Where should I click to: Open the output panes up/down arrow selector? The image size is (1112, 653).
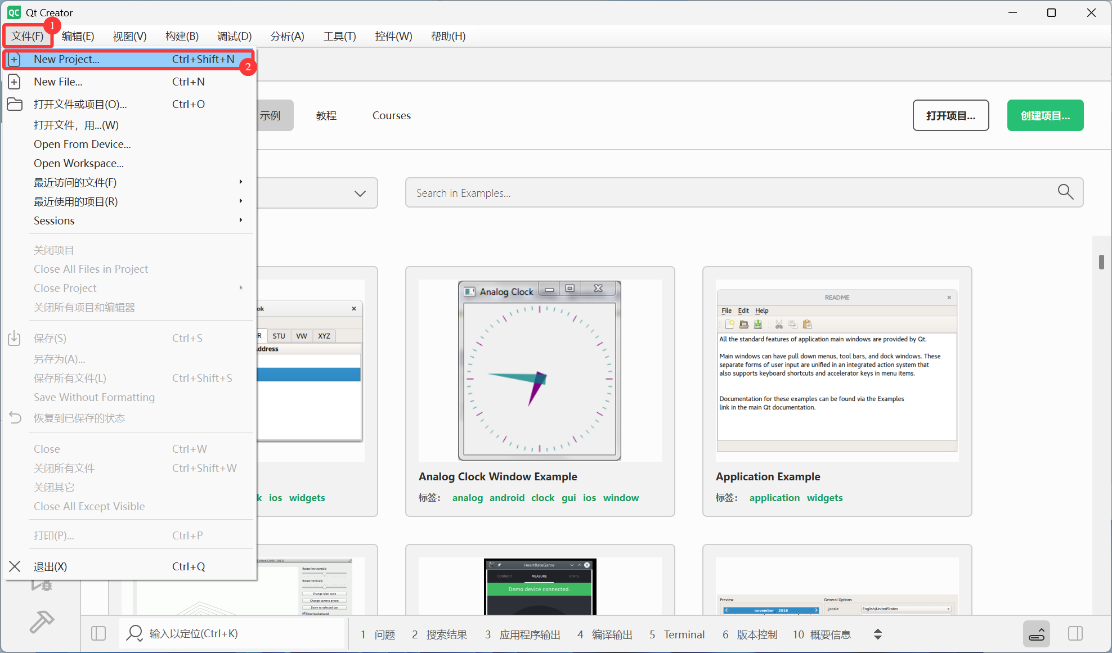click(x=878, y=634)
